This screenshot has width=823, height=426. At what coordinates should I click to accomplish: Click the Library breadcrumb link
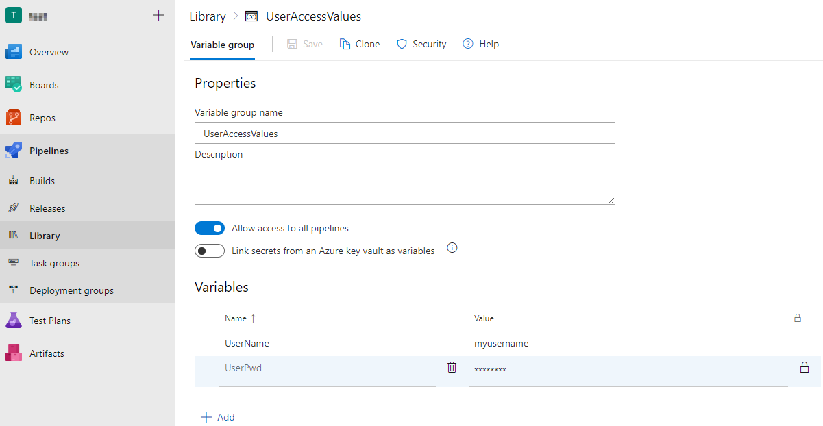(207, 16)
